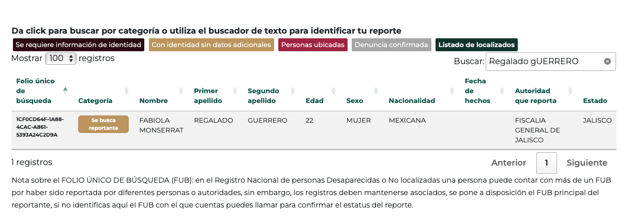Go to the Anterior page
This screenshot has height=221, width=630.
(508, 163)
